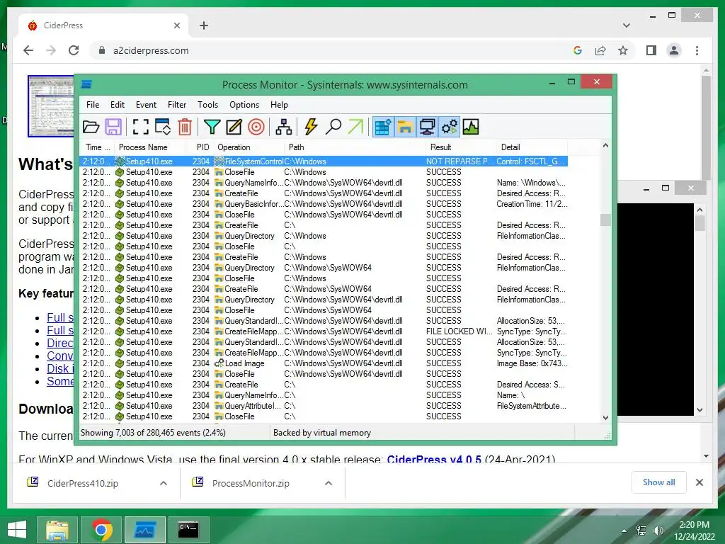Open the Filter funnel icon
Viewport: 725px width, 544px height.
coord(212,127)
